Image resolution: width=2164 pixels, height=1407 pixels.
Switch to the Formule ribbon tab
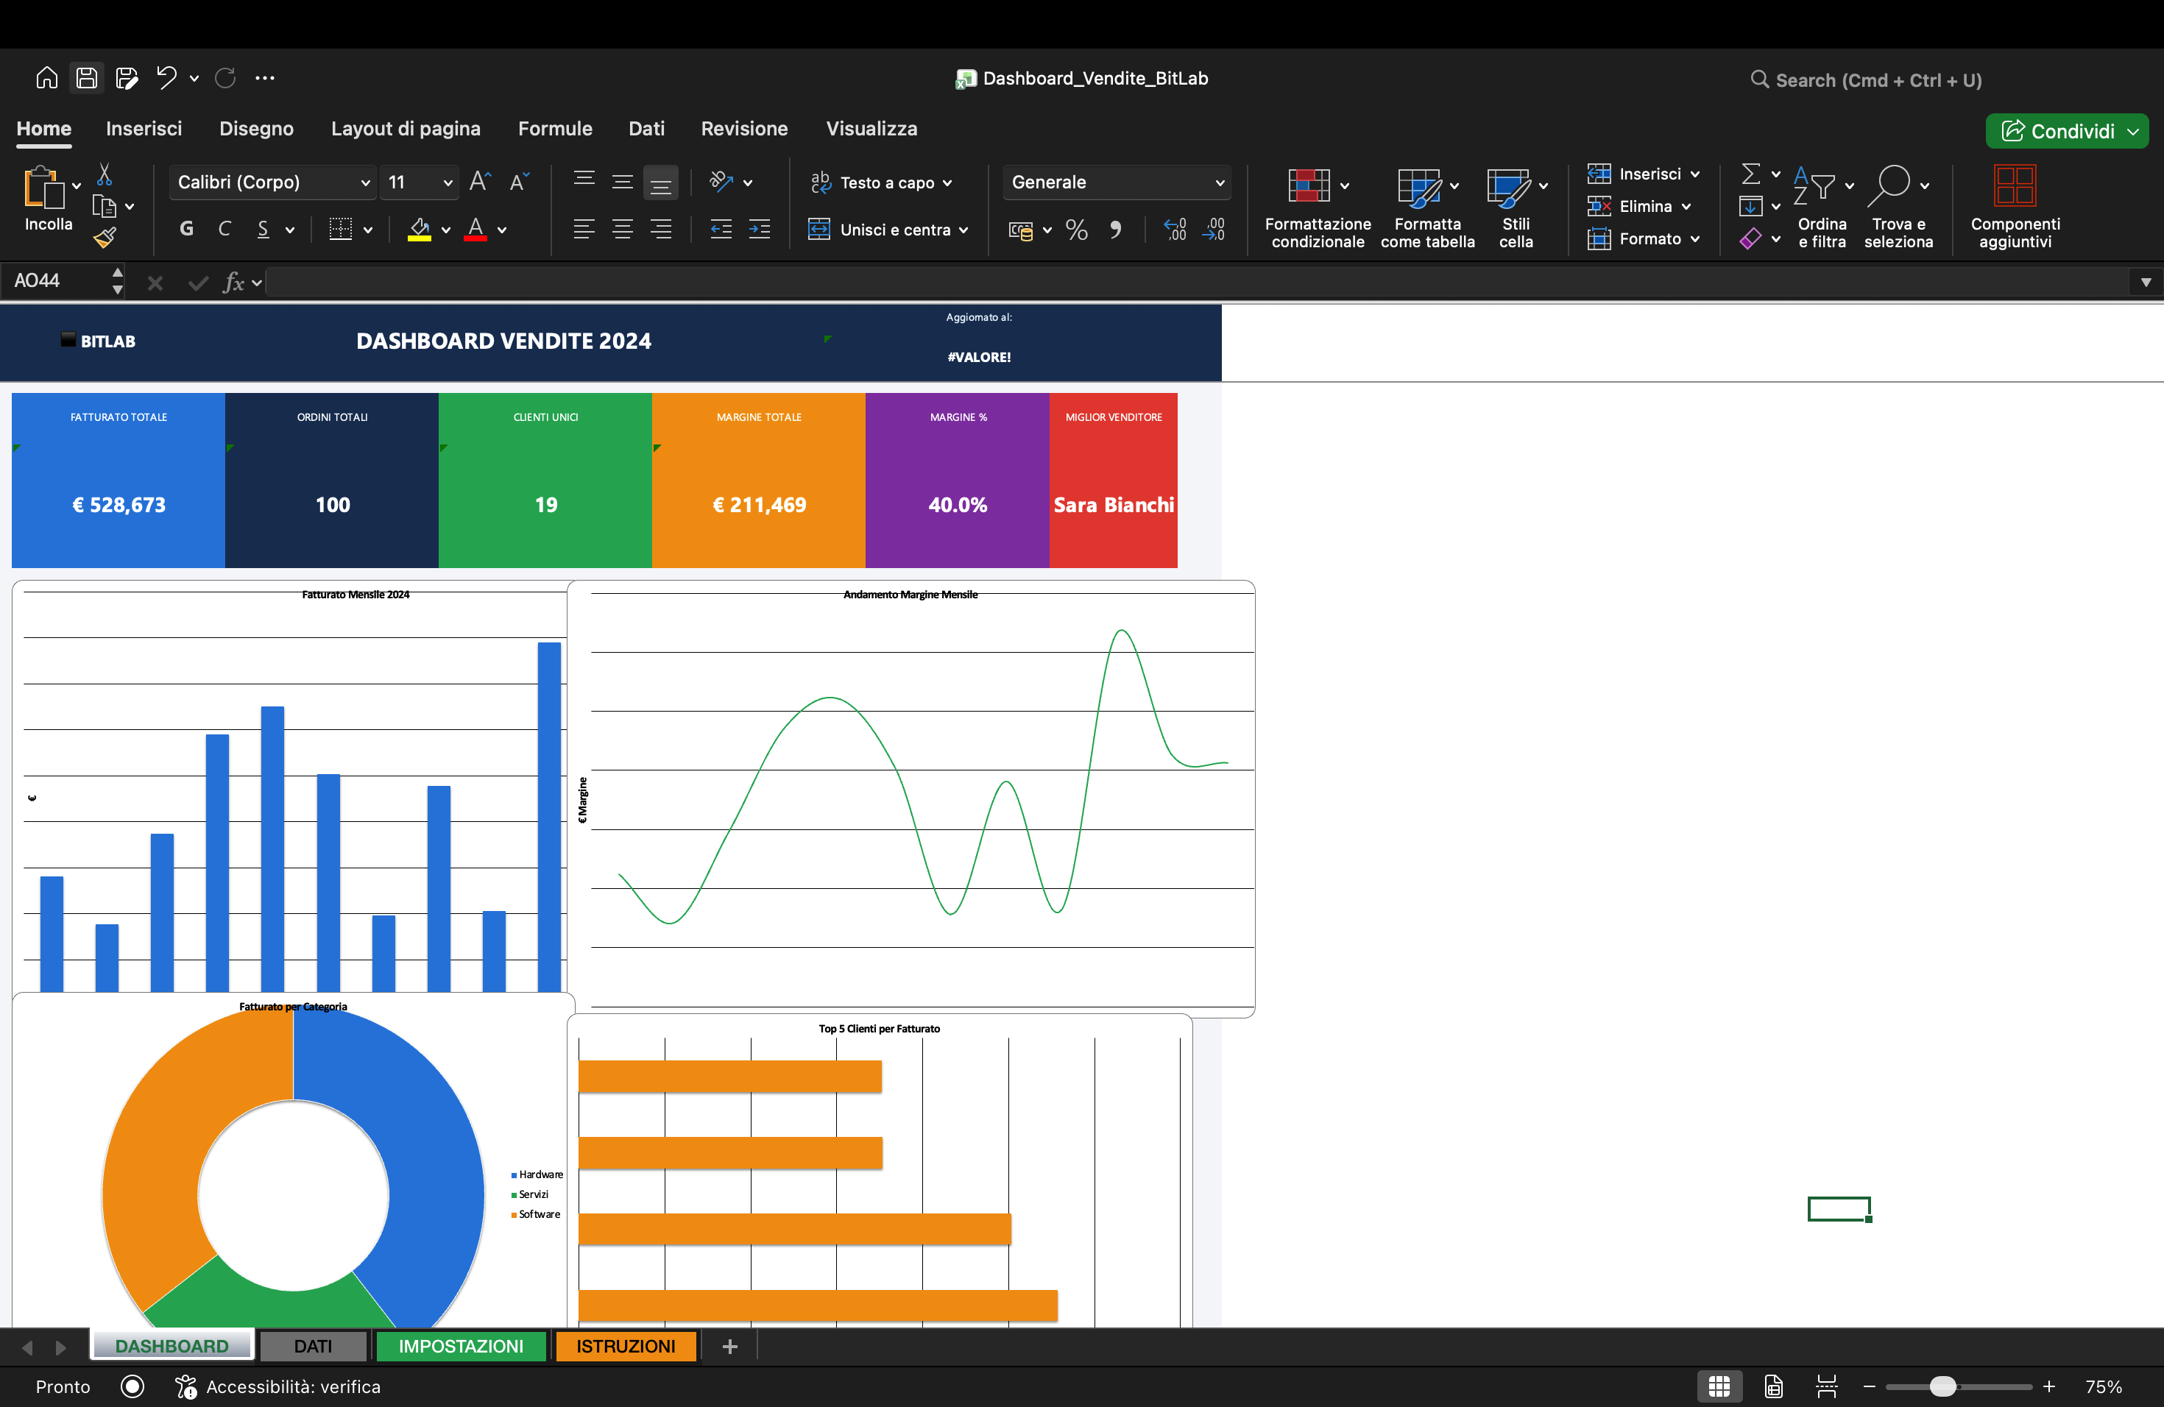coord(555,128)
